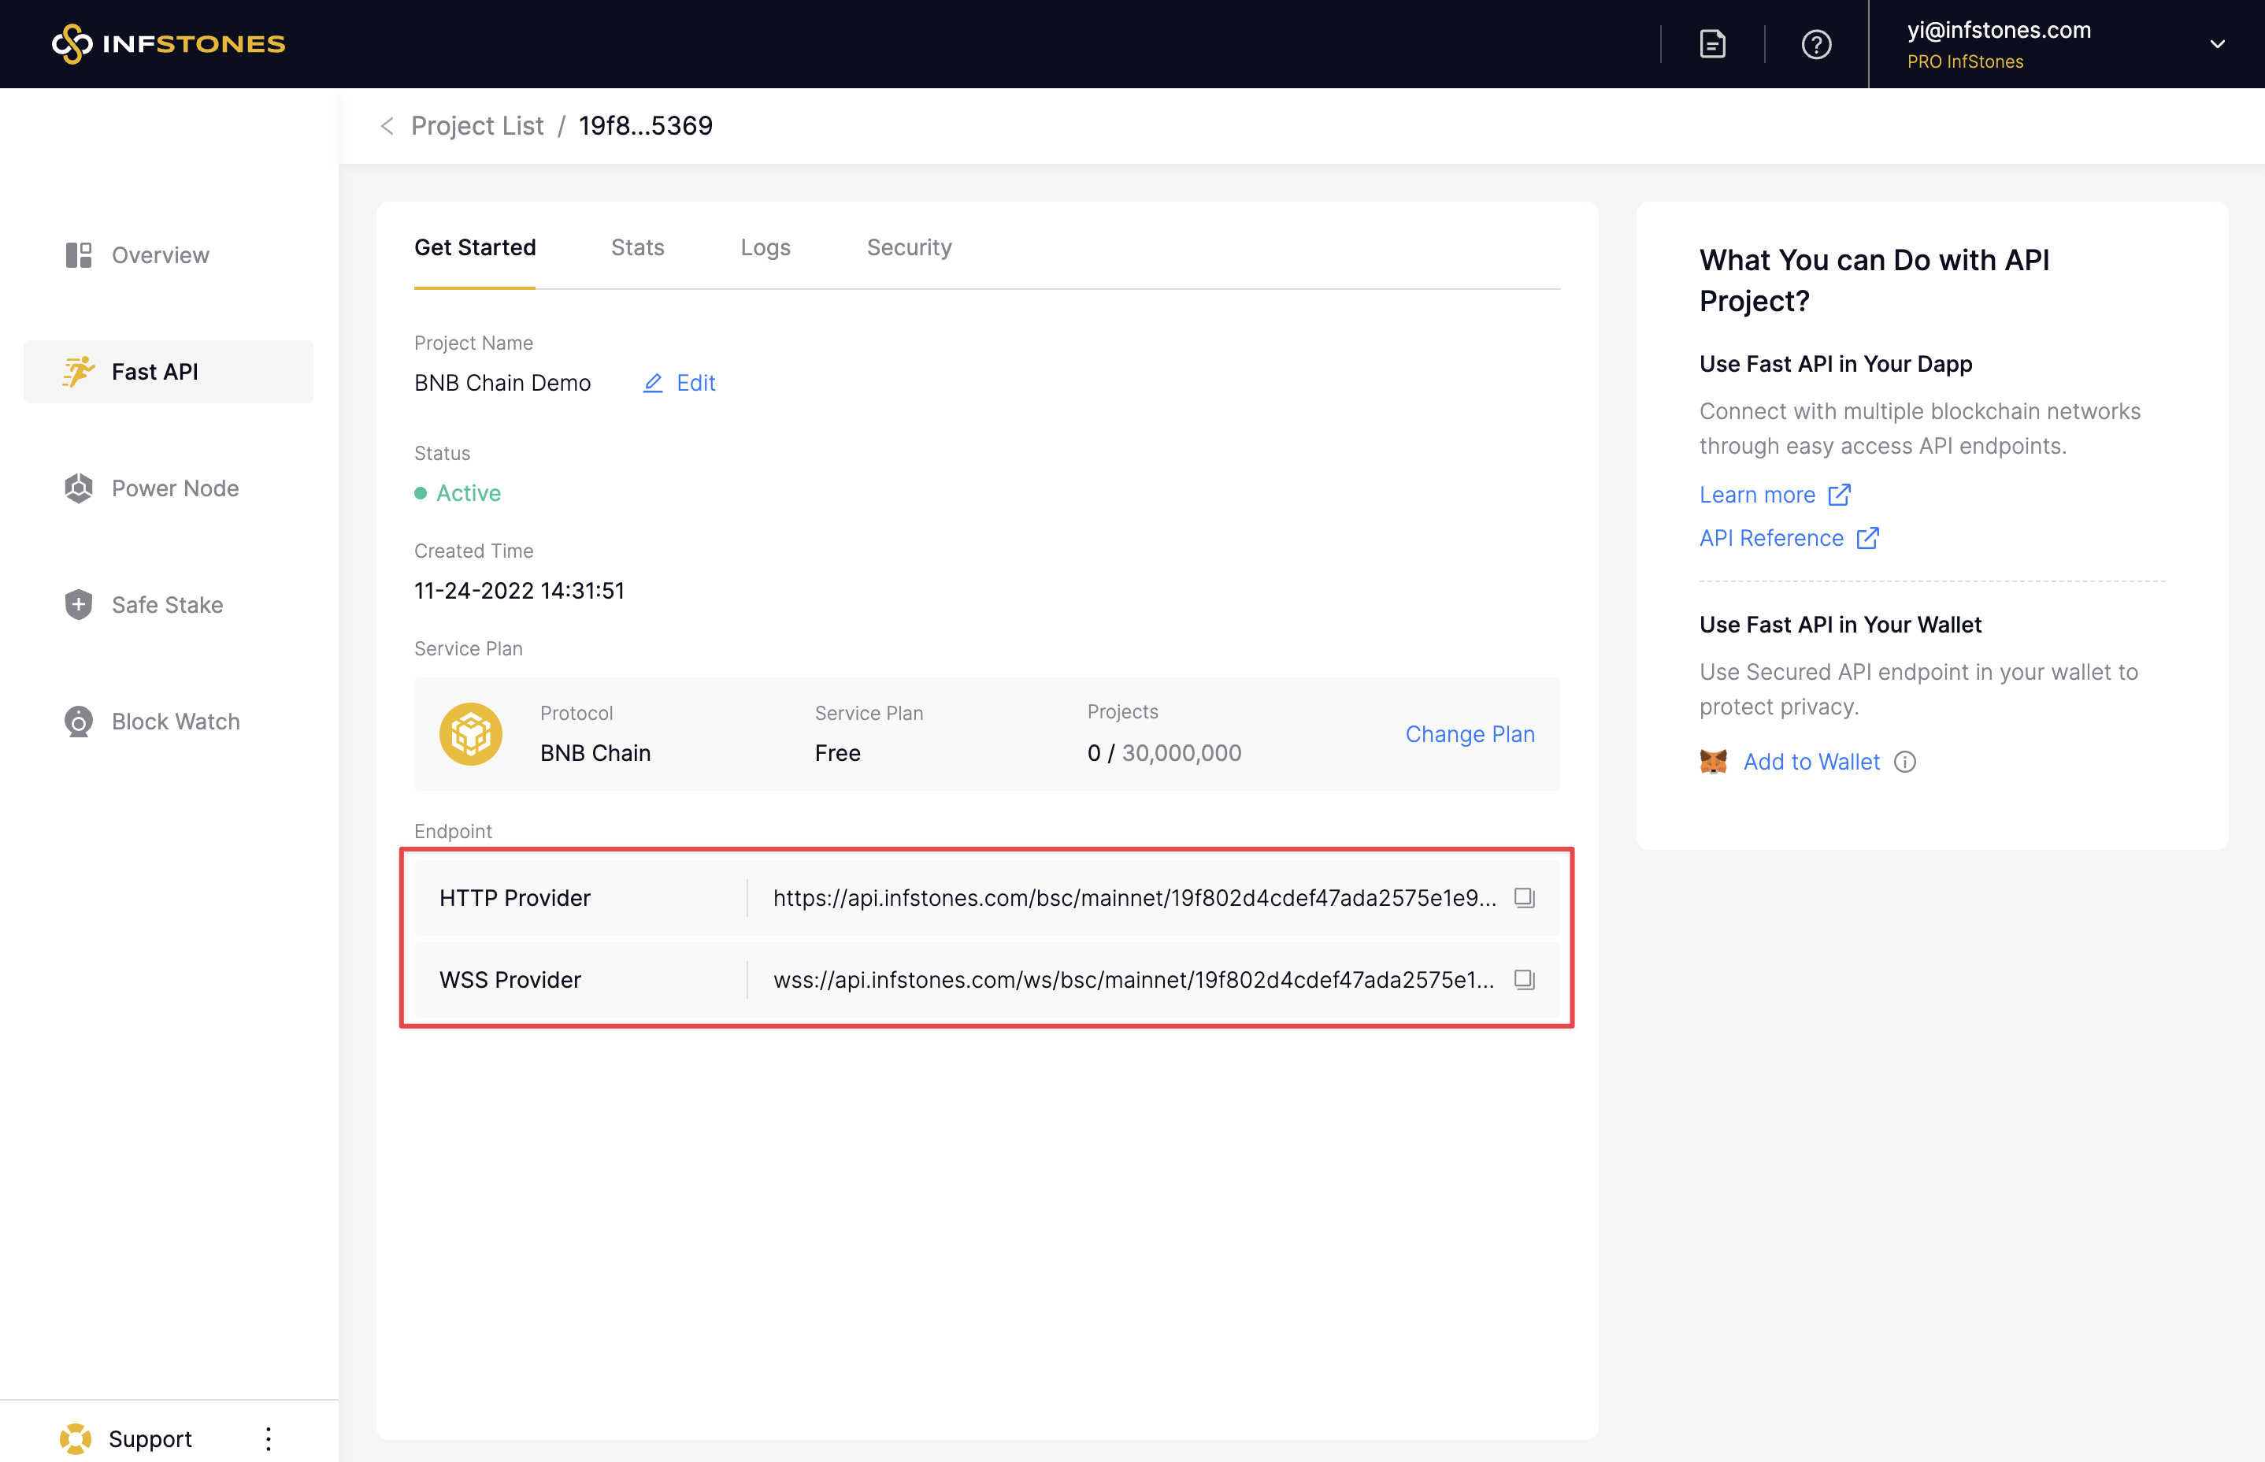Click the InfStones logo

click(168, 43)
